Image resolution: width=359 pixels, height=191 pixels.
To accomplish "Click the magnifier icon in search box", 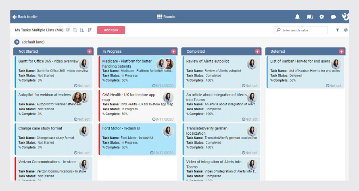I will (x=278, y=30).
